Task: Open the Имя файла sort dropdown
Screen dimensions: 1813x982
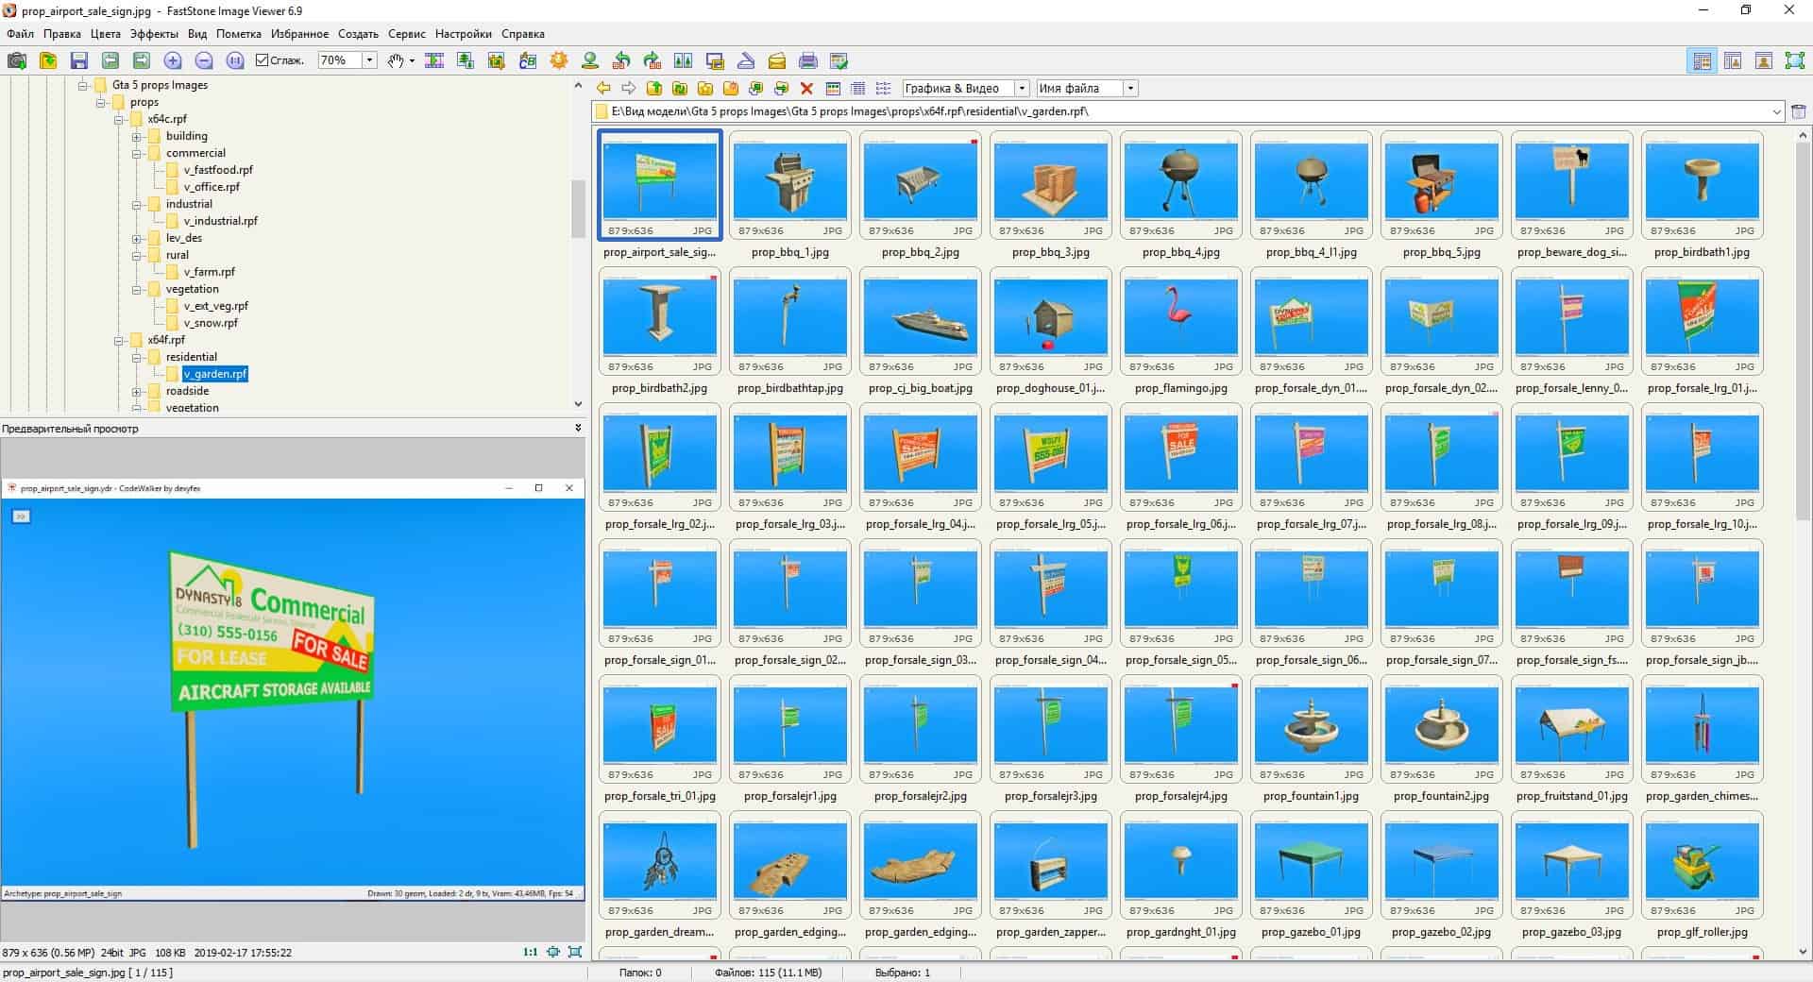Action: (x=1130, y=88)
